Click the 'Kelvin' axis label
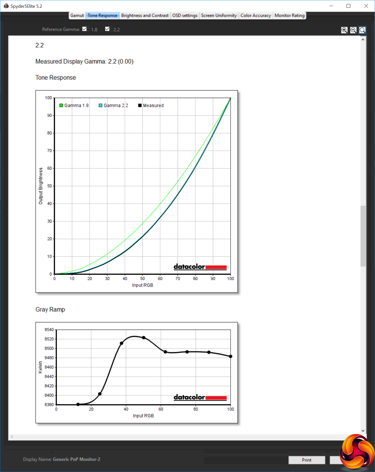Viewport: 375px width, 472px height. (40, 367)
